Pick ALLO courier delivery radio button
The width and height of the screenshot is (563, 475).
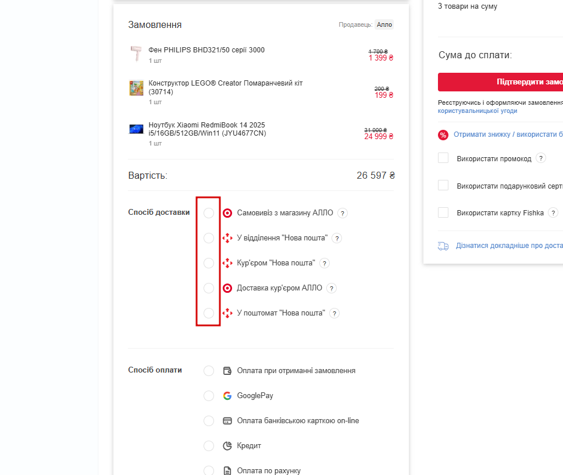click(209, 288)
